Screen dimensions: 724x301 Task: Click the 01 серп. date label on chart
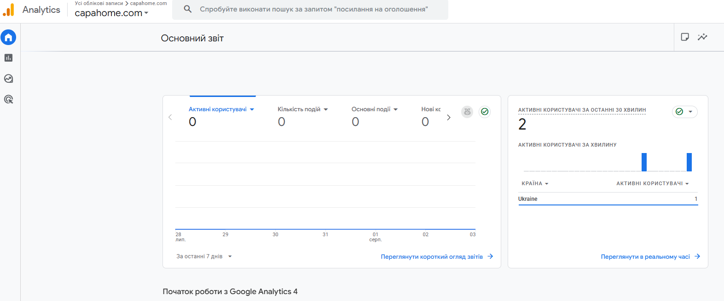coord(376,237)
